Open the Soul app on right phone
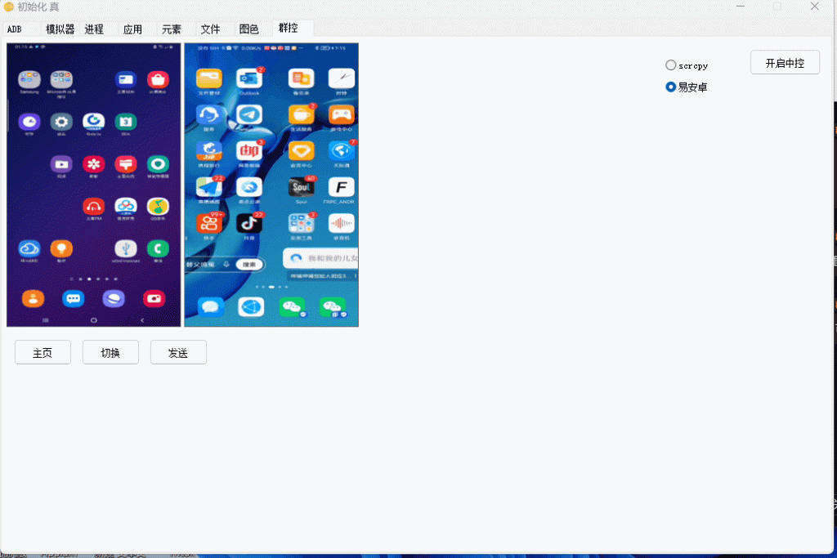 click(x=301, y=187)
